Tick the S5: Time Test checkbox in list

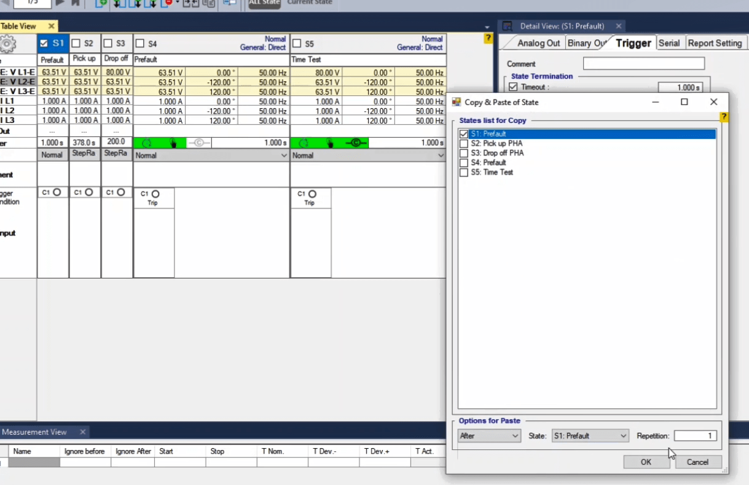coord(464,173)
